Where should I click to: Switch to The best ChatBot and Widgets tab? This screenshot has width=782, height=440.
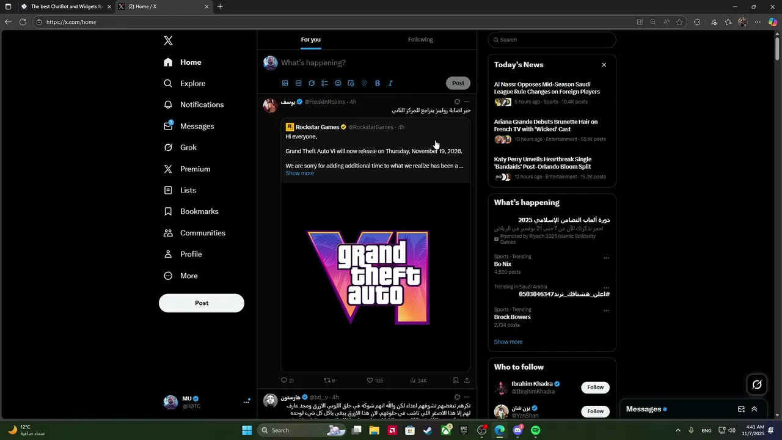(66, 7)
